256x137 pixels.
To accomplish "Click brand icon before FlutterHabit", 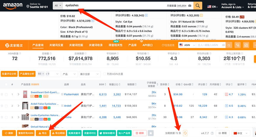I will [62, 94].
